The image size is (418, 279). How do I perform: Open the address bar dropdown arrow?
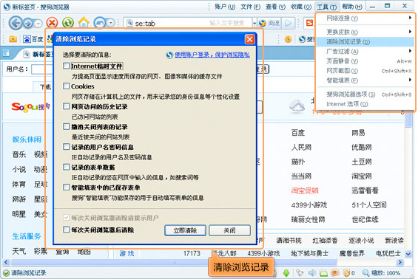254,23
